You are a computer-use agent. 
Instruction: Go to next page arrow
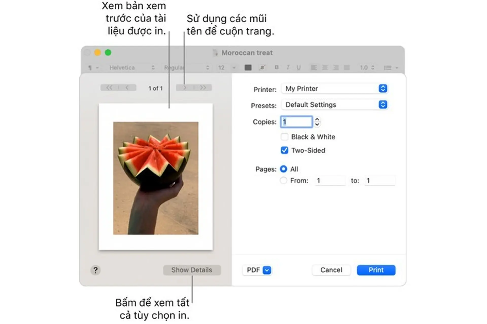point(185,88)
